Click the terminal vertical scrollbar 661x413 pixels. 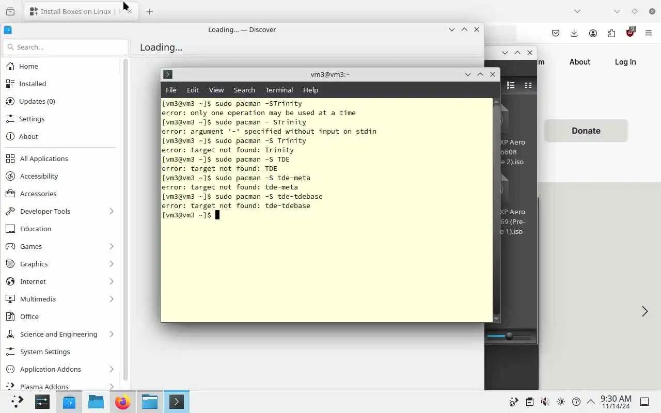point(496,209)
